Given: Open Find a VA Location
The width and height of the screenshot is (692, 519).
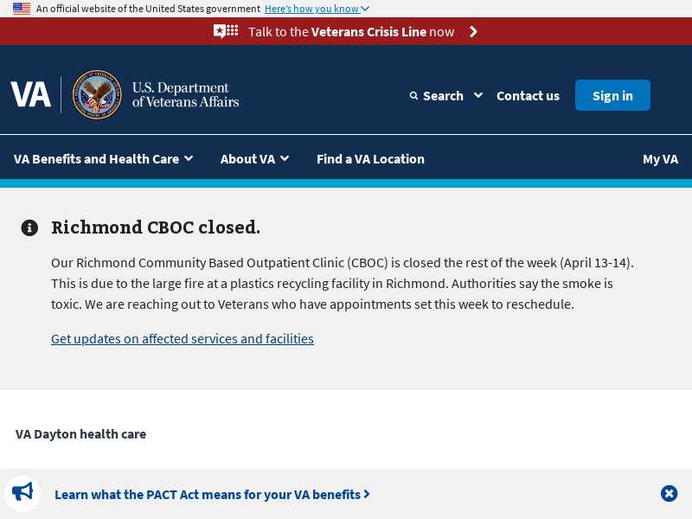Looking at the screenshot, I should click(370, 159).
